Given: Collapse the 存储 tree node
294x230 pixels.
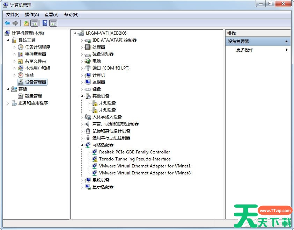Looking at the screenshot, I should [x=8, y=89].
